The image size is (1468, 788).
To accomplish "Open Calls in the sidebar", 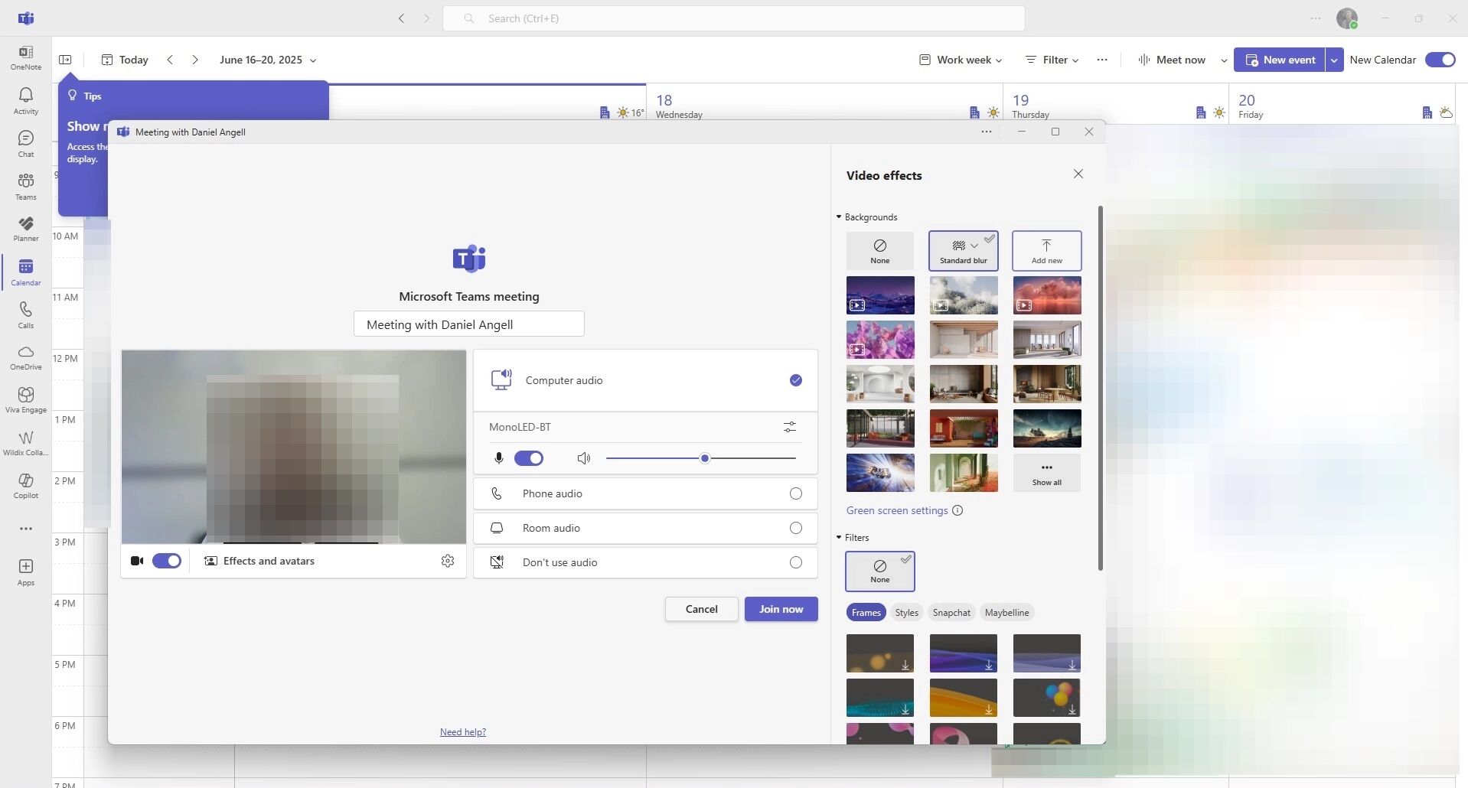I will (26, 314).
